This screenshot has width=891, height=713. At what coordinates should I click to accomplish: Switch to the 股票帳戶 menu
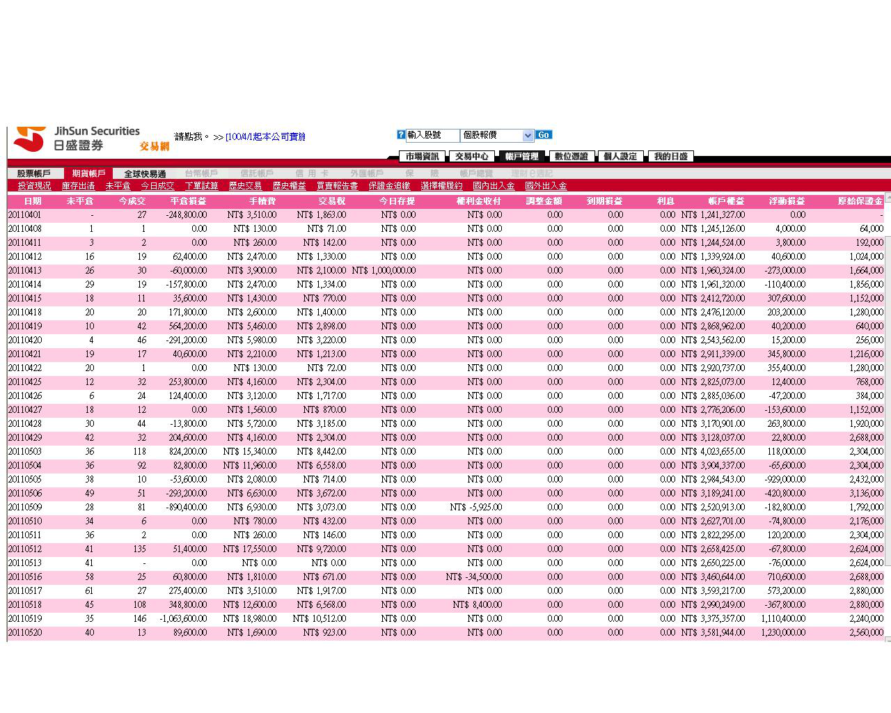click(x=34, y=173)
